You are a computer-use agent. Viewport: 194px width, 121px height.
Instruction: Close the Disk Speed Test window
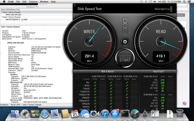[75, 5]
